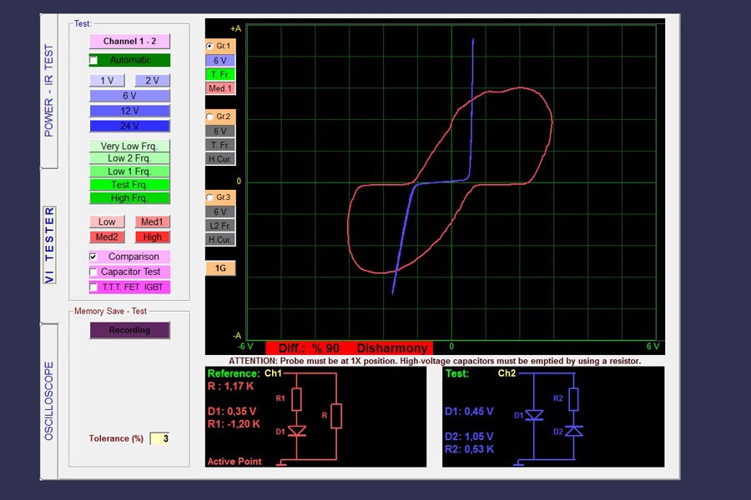The width and height of the screenshot is (751, 500).
Task: Click the R : 1,17 K value
Action: click(x=231, y=386)
